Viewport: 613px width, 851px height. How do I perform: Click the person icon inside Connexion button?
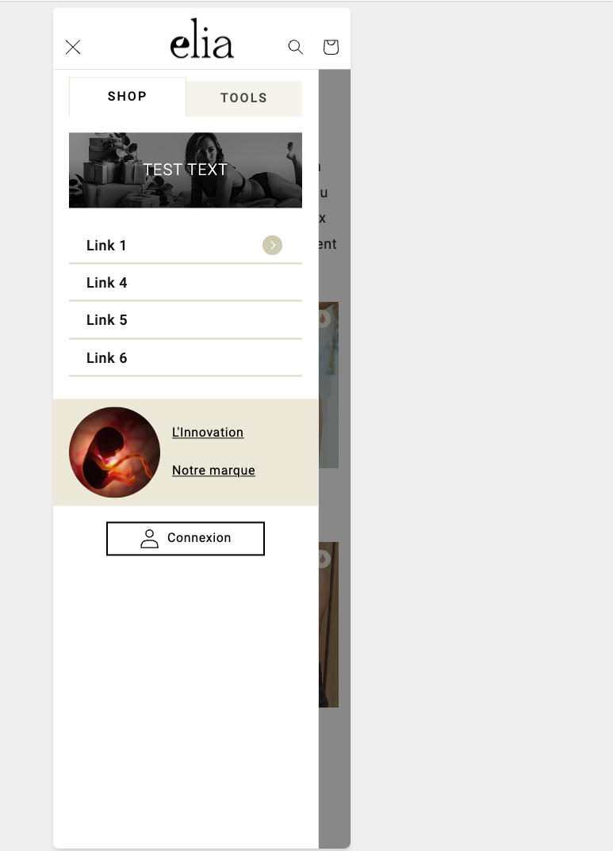pyautogui.click(x=149, y=538)
